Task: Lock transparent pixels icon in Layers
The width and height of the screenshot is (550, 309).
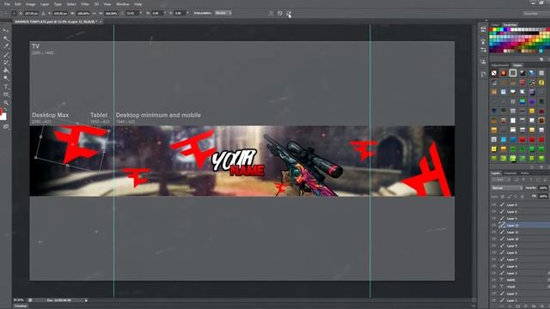Action: [503, 197]
